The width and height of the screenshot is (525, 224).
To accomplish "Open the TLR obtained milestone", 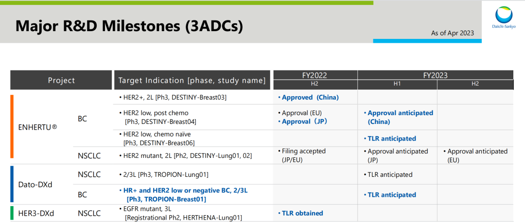I will tap(302, 213).
